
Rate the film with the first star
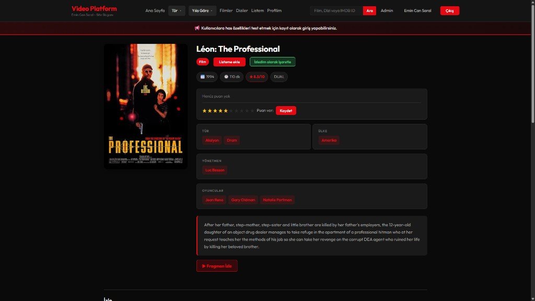[205, 111]
